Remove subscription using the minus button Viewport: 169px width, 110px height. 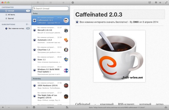(9, 107)
